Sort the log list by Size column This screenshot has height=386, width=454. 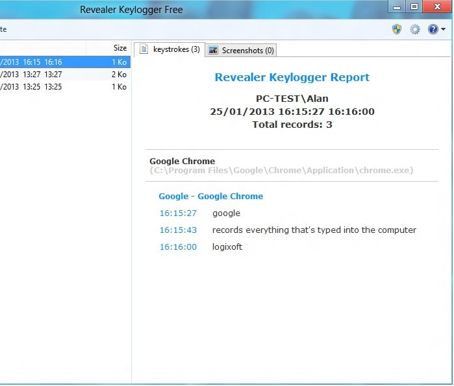tap(120, 48)
